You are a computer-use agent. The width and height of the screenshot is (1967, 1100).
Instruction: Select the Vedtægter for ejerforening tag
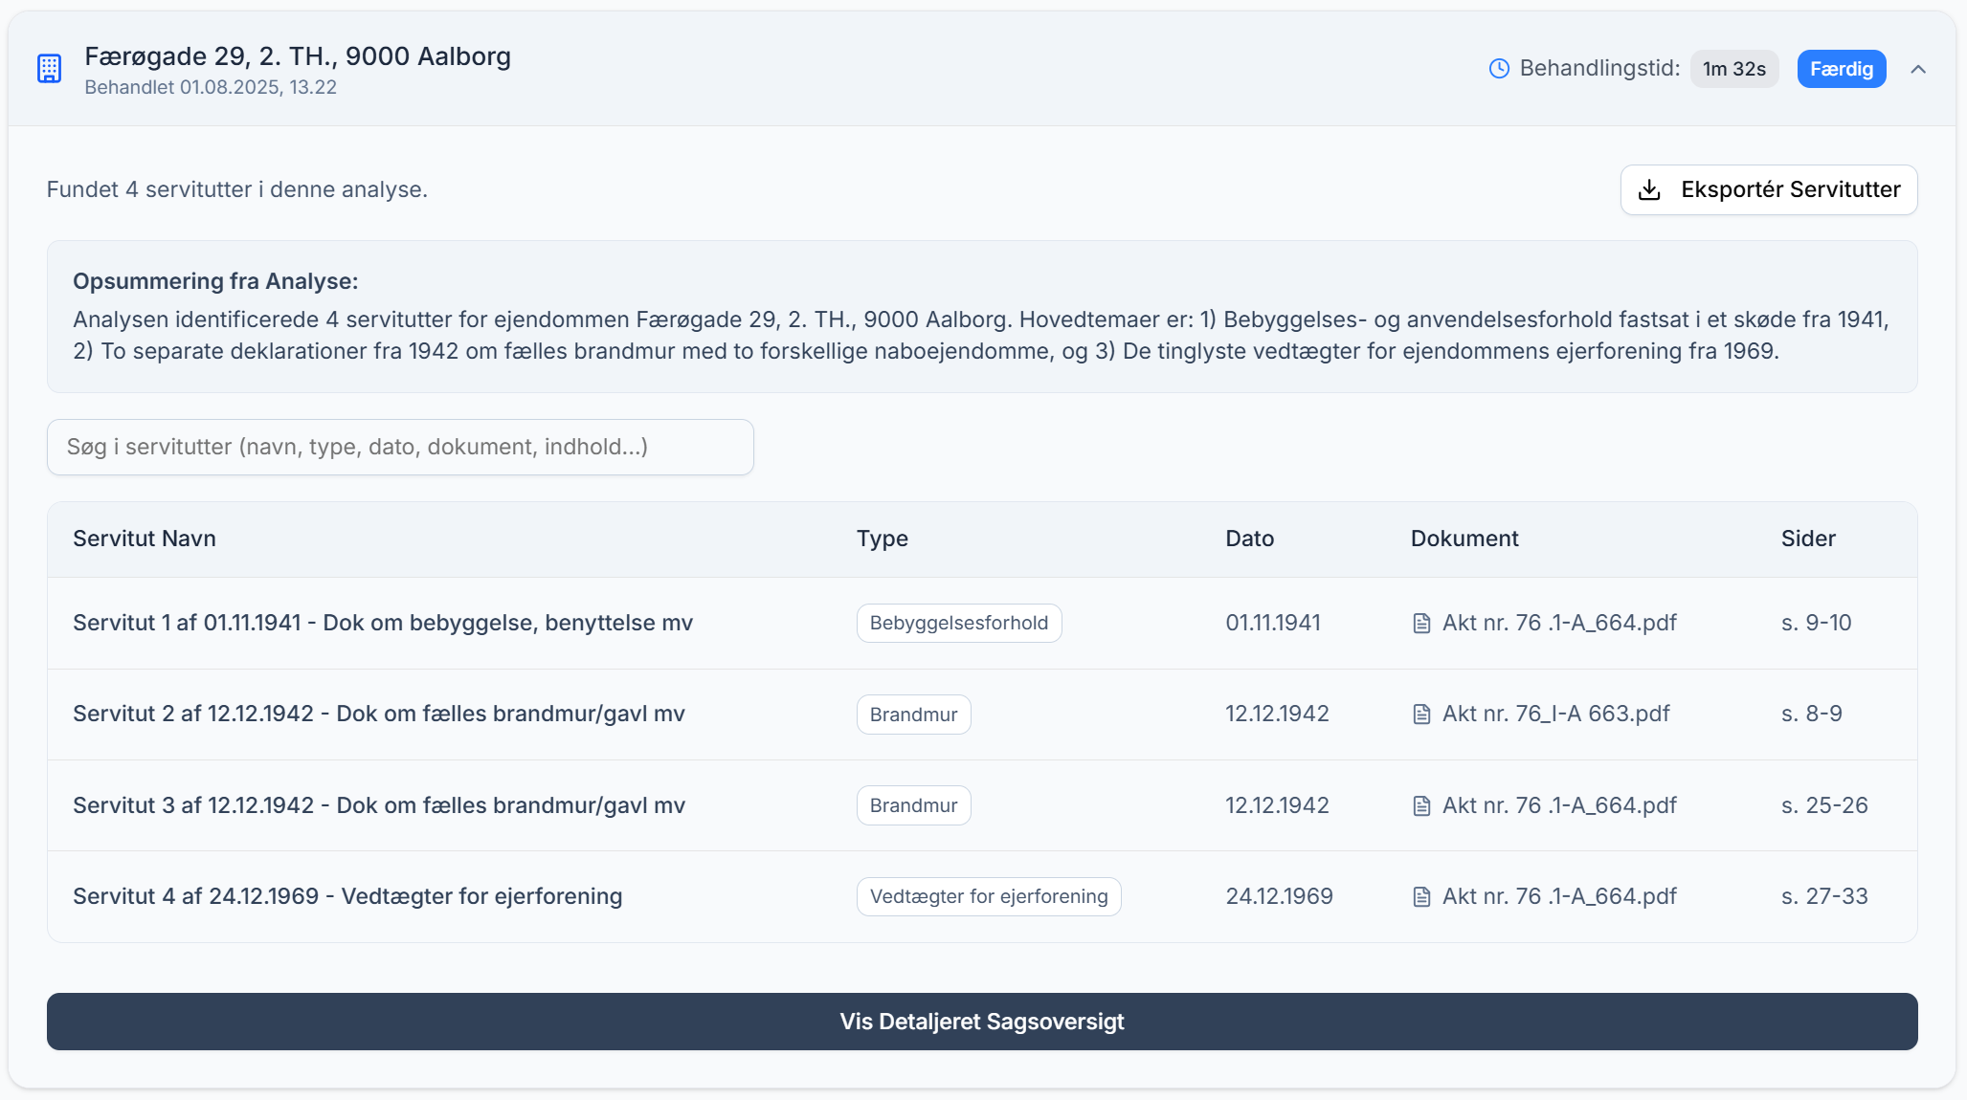(x=988, y=896)
